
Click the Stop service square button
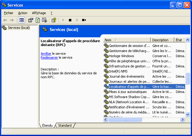[70, 20]
